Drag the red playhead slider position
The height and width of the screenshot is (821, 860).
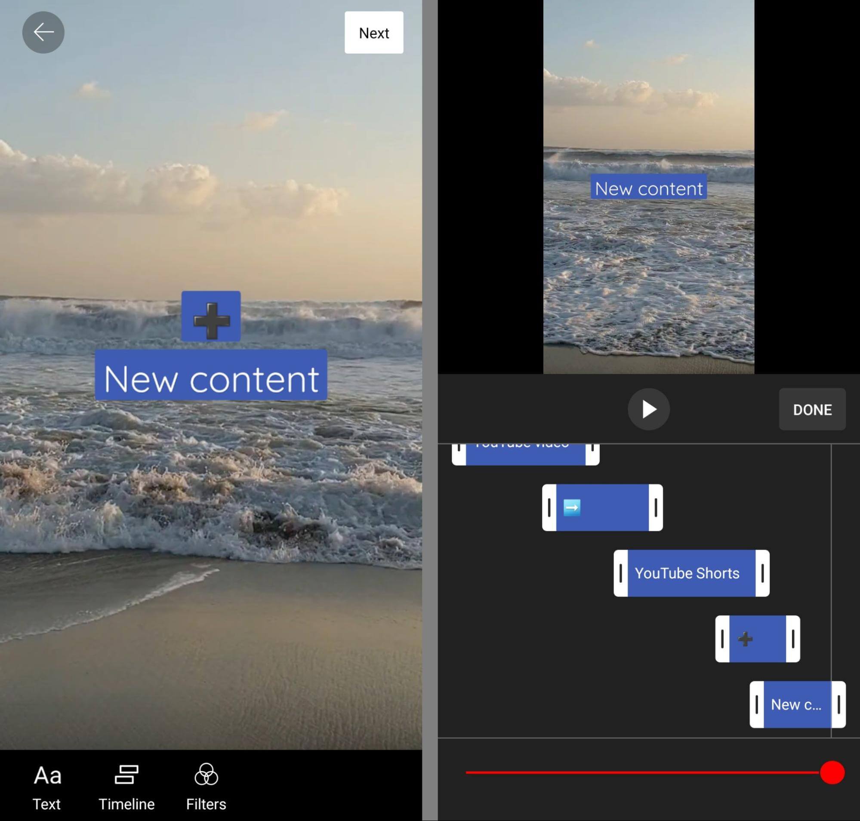(x=832, y=773)
